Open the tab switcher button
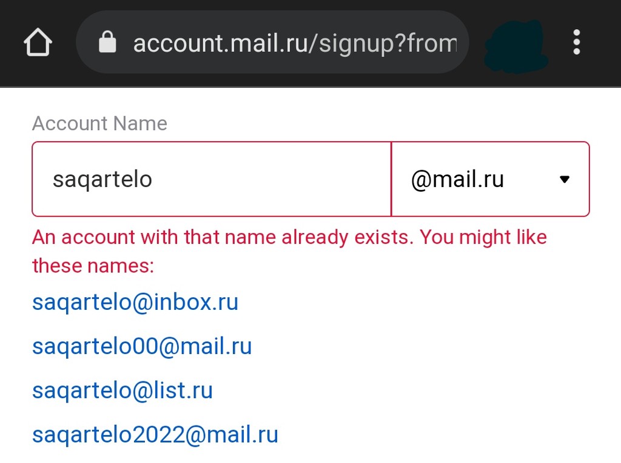The height and width of the screenshot is (463, 621). [x=516, y=46]
